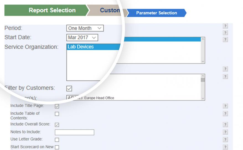The image size is (243, 150).
Task: Go to the Report Selection step
Action: coord(46,10)
